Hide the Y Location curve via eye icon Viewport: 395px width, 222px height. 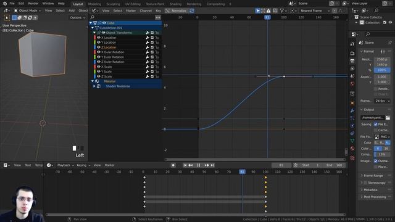(x=99, y=43)
